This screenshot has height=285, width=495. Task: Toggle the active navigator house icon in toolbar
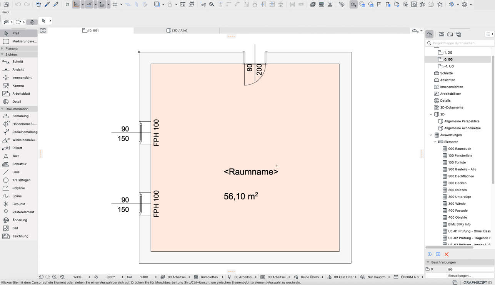[x=353, y=5]
